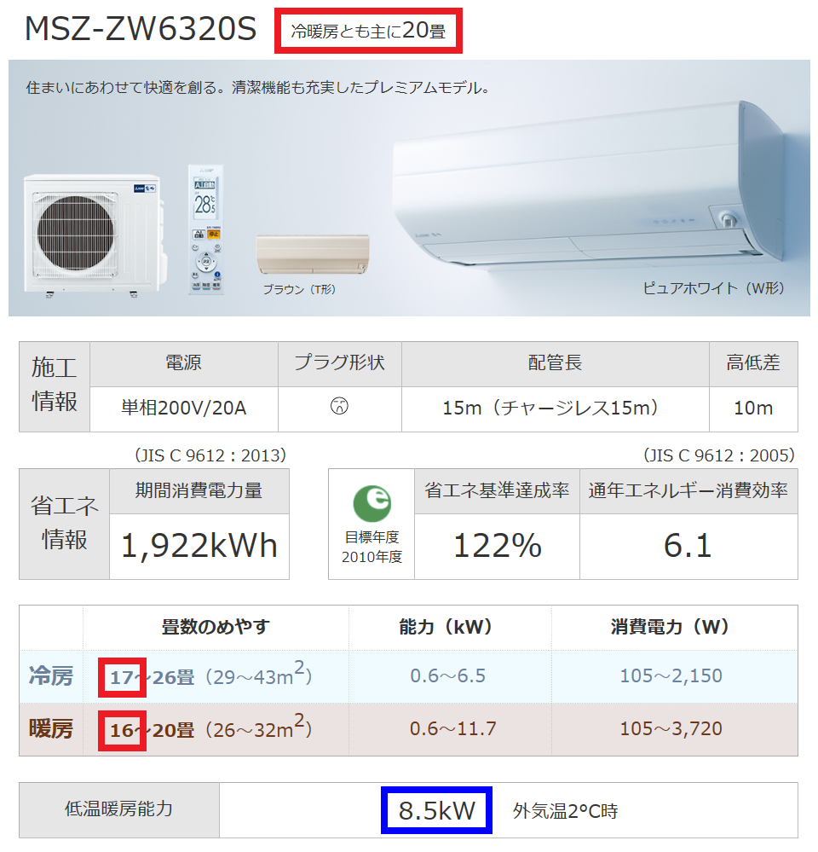Screen dimensions: 818x852
Task: Click the 105～3,720 heating power value
Action: [671, 728]
